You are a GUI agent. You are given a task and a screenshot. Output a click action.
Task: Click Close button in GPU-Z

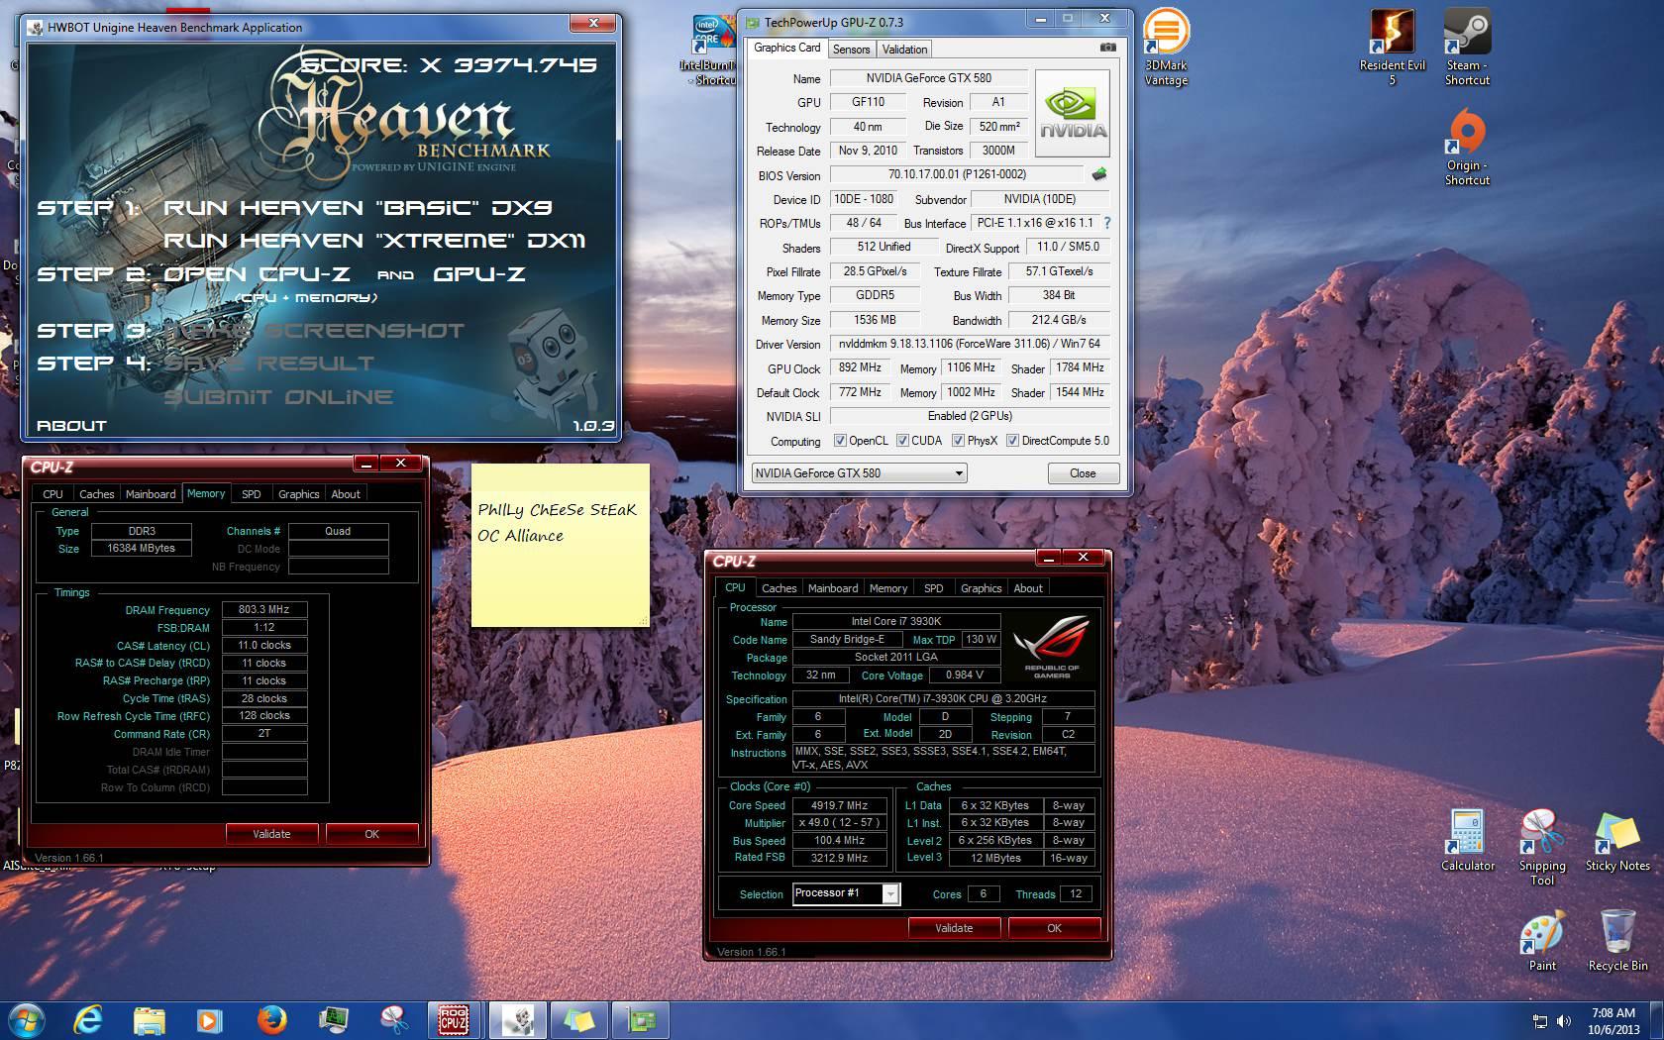tap(1083, 473)
